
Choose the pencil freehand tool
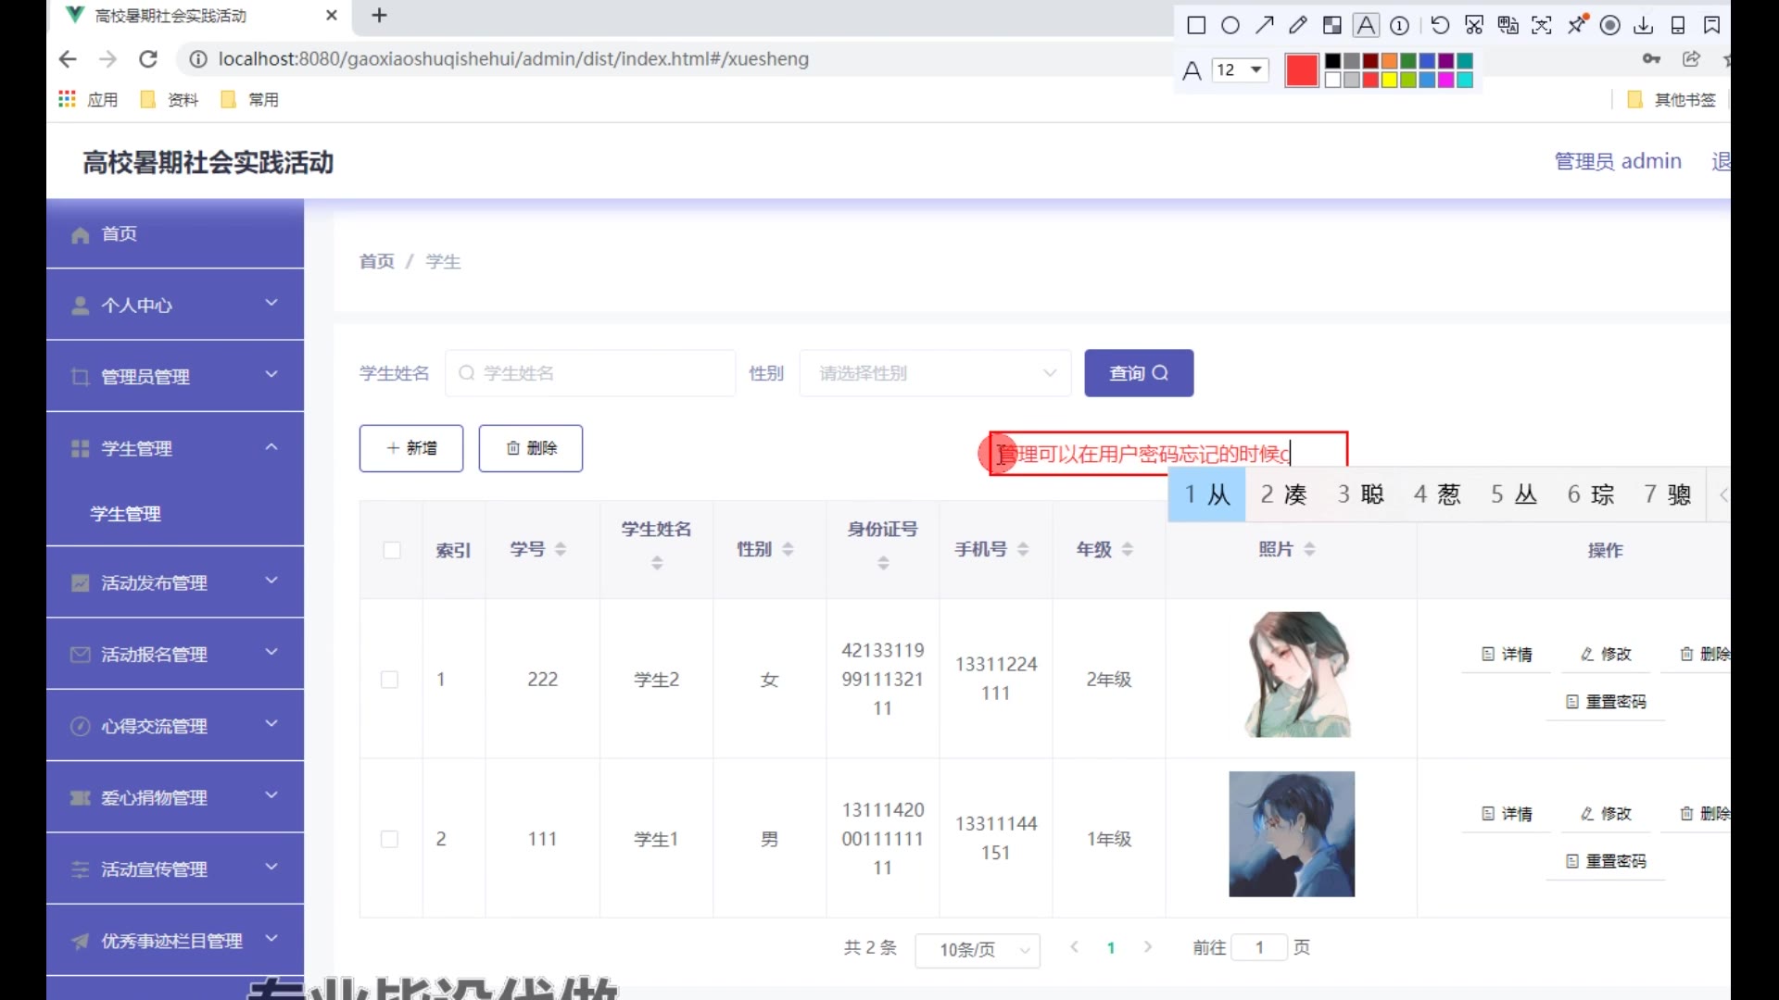[1298, 25]
